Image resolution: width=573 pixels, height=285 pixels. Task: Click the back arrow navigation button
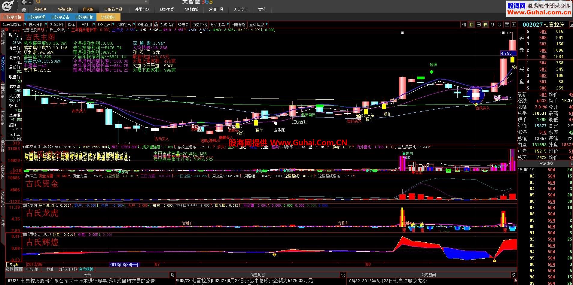pyautogui.click(x=25, y=2)
